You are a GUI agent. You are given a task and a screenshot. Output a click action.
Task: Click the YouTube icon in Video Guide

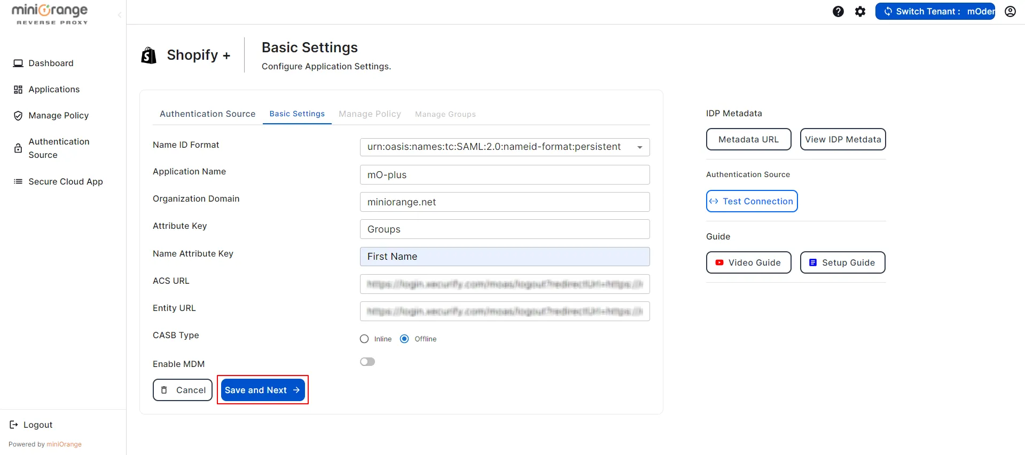pyautogui.click(x=719, y=262)
